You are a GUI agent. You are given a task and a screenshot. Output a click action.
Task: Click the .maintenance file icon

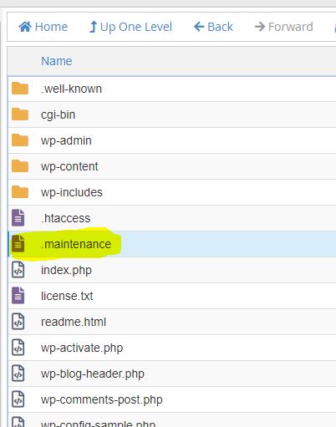18,243
